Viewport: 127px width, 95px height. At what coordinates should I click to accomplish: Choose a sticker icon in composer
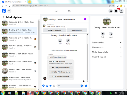point(51,86)
